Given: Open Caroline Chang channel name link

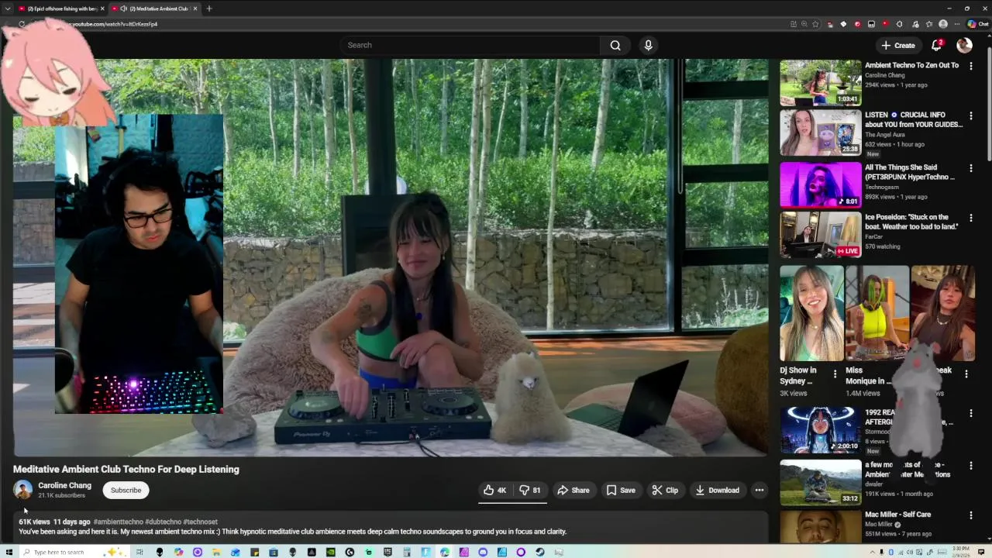Looking at the screenshot, I should (x=64, y=485).
